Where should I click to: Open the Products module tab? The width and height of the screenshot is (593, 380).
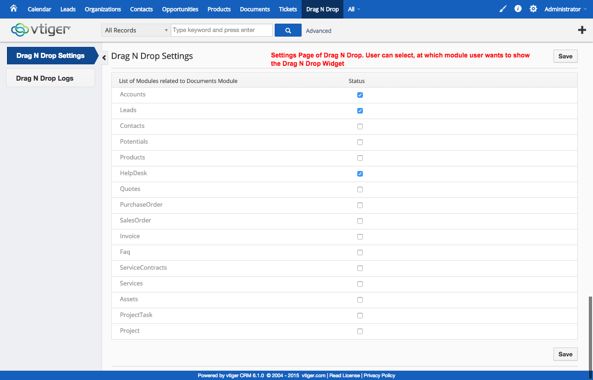(x=219, y=9)
